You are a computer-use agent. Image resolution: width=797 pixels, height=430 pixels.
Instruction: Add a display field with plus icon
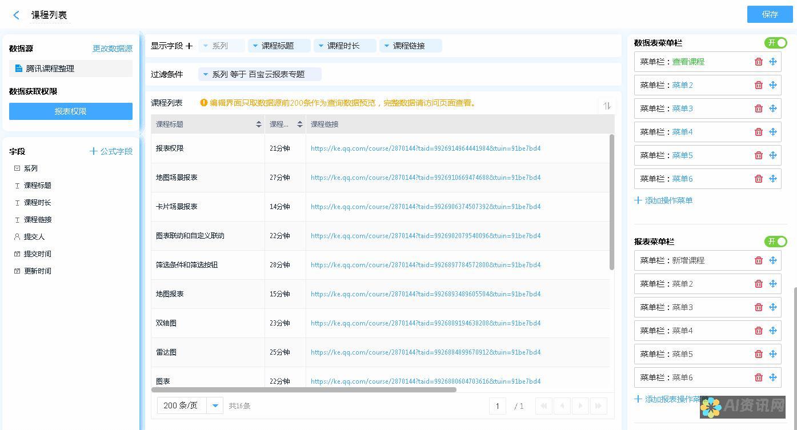(x=189, y=46)
